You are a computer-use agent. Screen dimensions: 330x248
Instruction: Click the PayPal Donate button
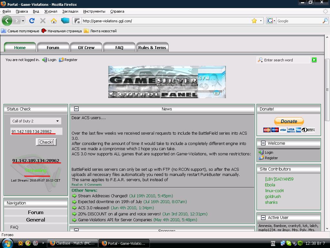tap(289, 121)
